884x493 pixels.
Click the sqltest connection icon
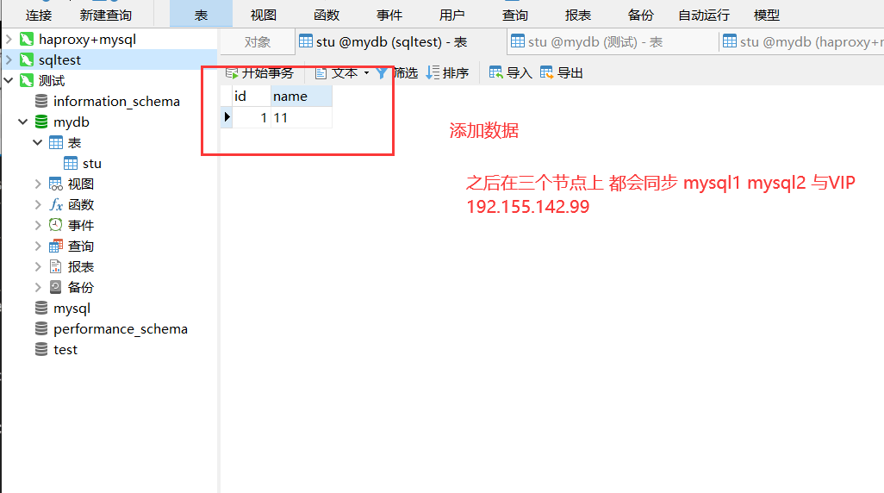[x=27, y=59]
